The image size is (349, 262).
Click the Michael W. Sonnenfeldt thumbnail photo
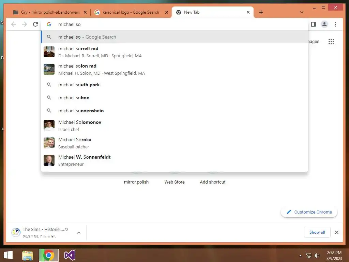tap(49, 160)
